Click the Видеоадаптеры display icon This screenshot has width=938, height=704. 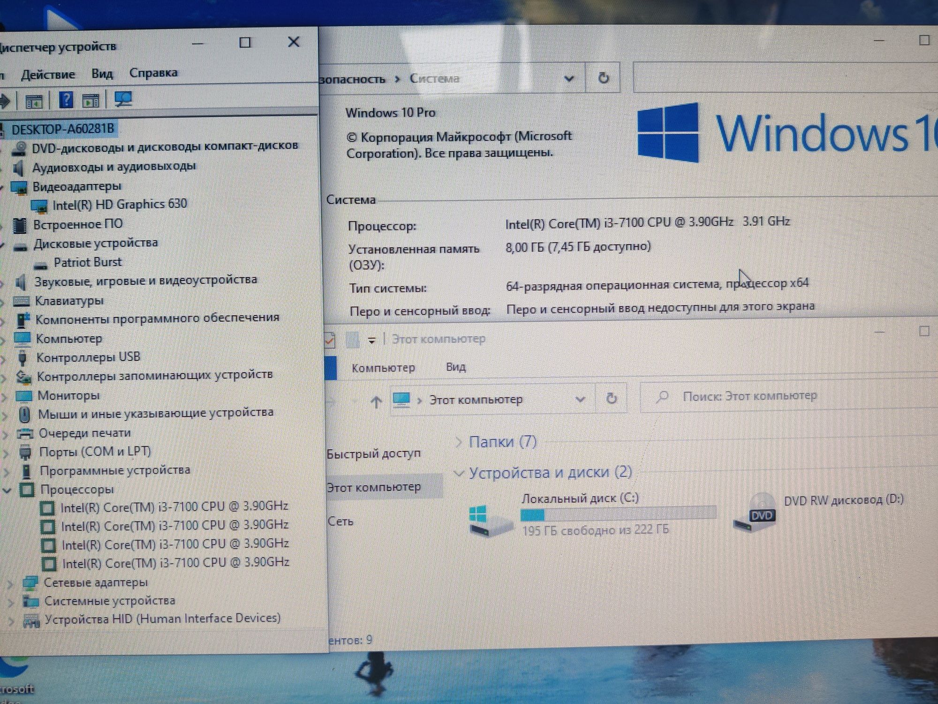(20, 187)
